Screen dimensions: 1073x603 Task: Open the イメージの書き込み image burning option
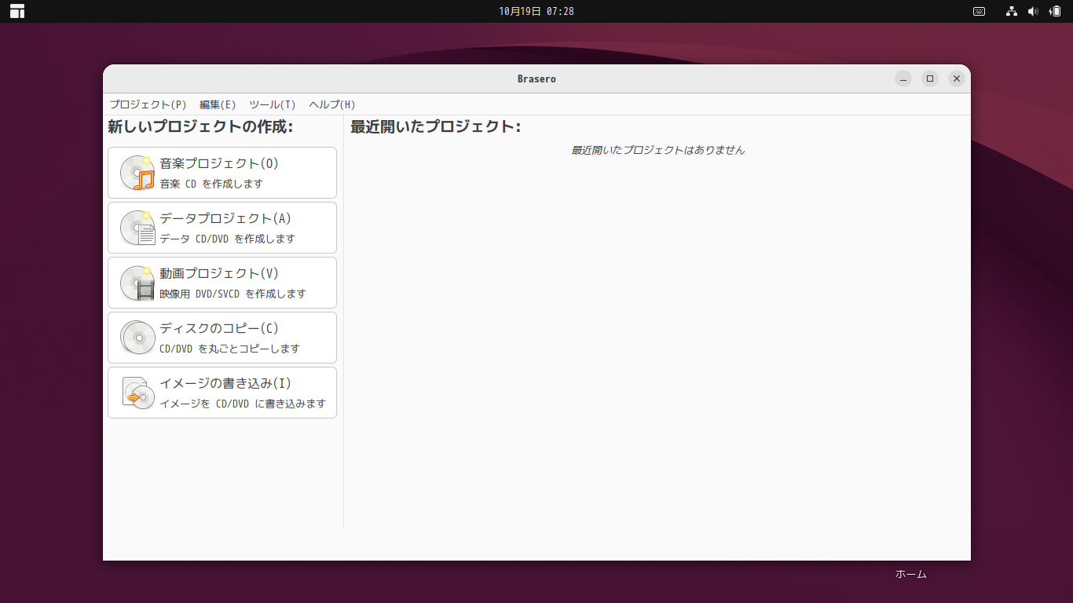pyautogui.click(x=222, y=393)
